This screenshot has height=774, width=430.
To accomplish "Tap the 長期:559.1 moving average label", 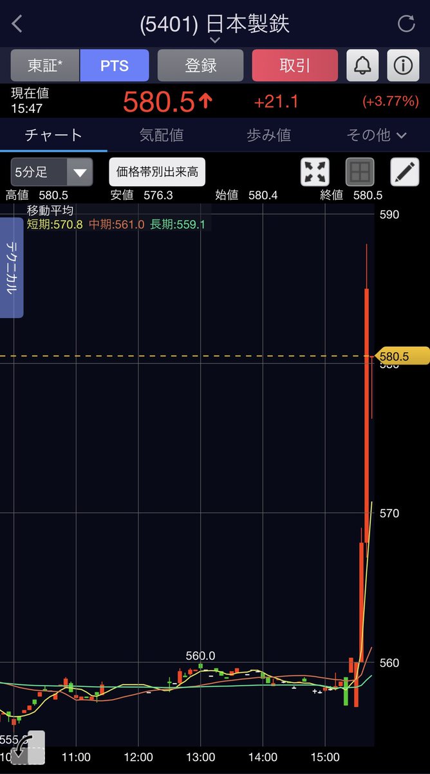I will point(177,224).
